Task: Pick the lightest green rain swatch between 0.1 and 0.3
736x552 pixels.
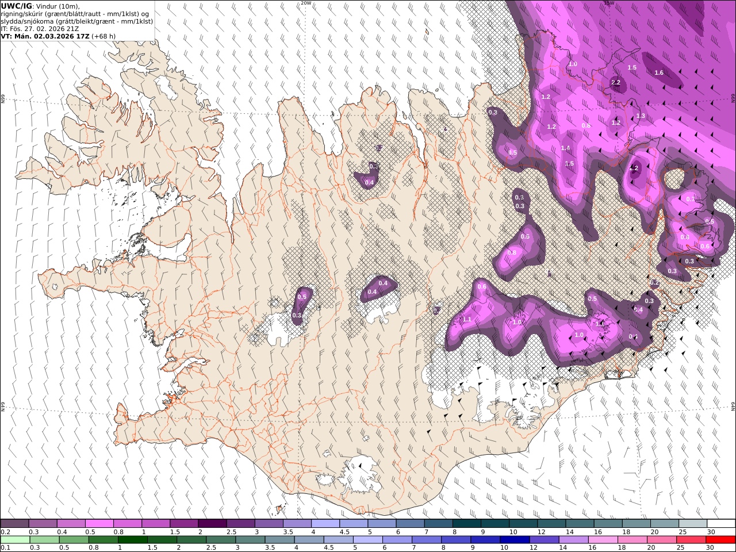Action: tap(16, 540)
